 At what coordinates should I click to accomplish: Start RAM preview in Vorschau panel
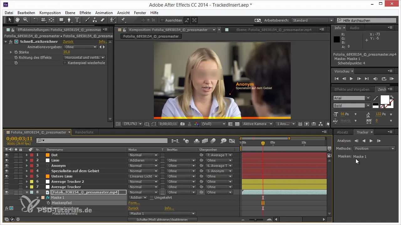pos(392,78)
